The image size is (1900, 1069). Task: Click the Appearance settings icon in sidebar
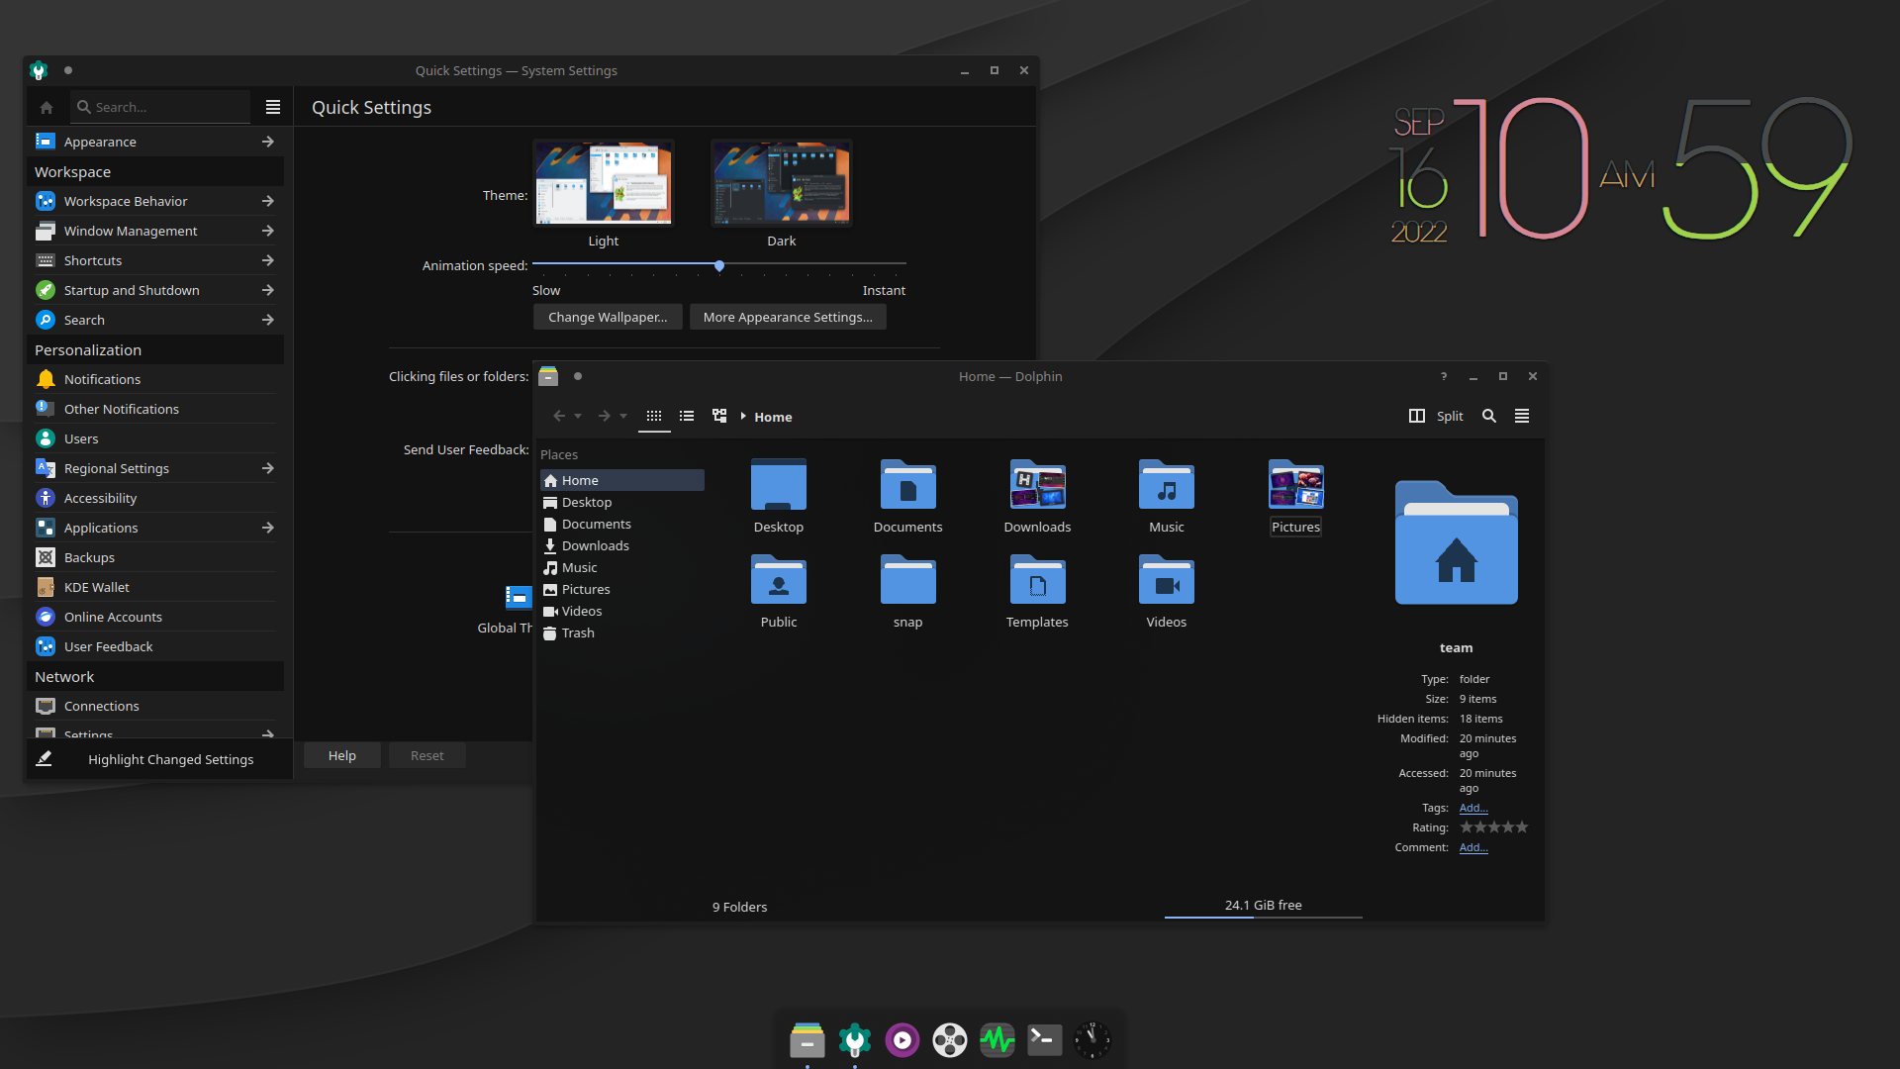pos(46,141)
